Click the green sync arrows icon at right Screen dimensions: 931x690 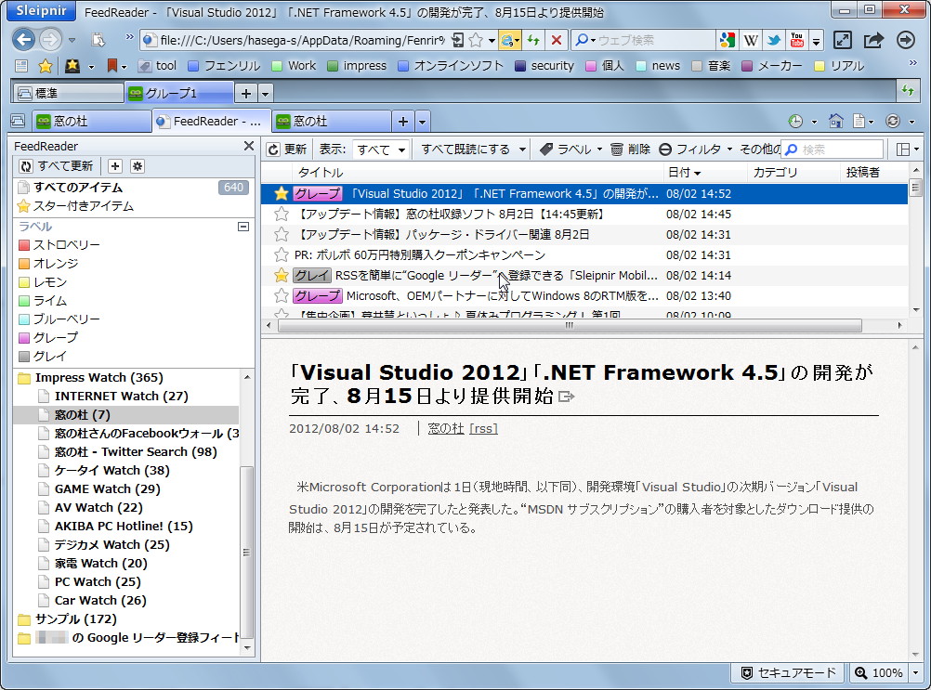click(907, 91)
